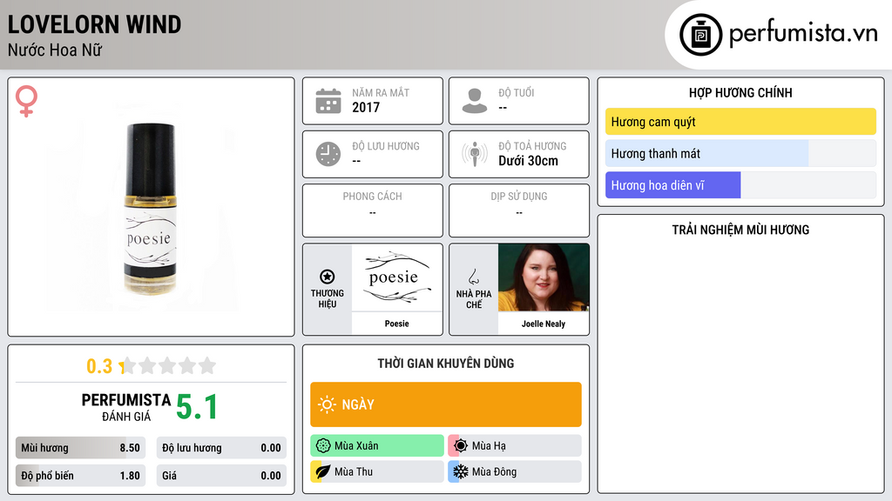Click the ĐỘ TOẢ HƯƠNG label
Viewport: 892px width, 501px height.
pyautogui.click(x=532, y=146)
